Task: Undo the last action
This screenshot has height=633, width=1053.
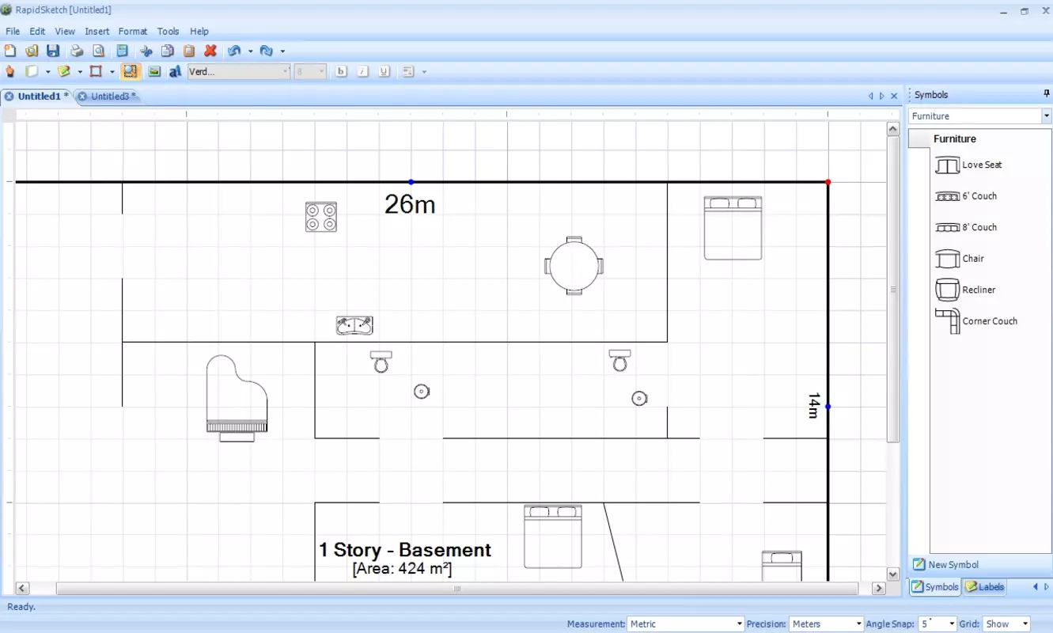Action: (234, 51)
